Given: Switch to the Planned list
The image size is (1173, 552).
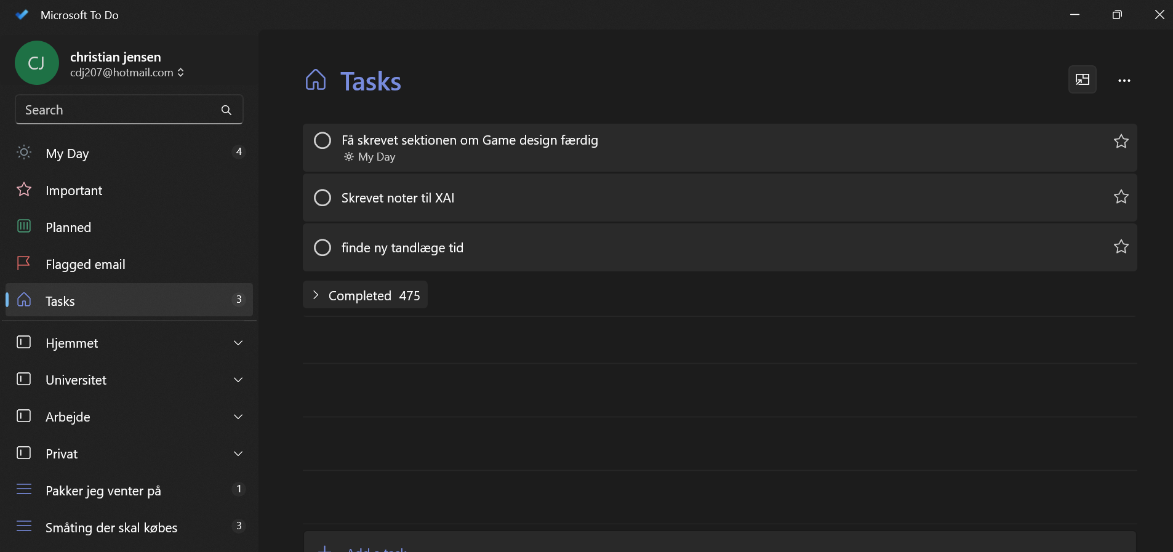Looking at the screenshot, I should coord(68,227).
